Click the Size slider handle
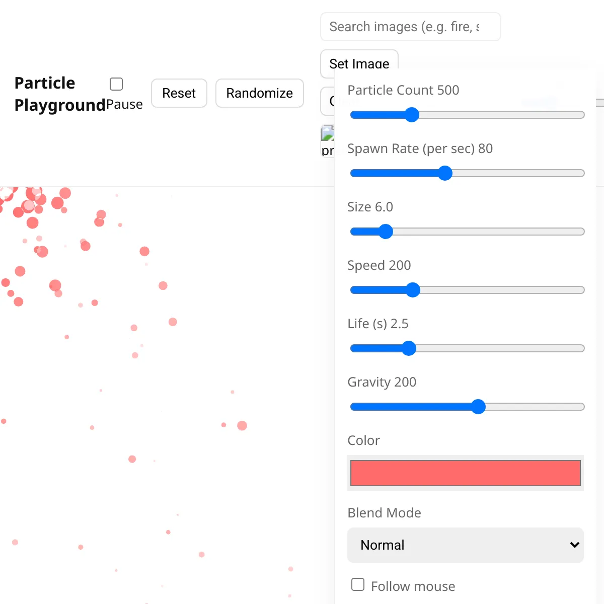The image size is (604, 604). [x=386, y=232]
